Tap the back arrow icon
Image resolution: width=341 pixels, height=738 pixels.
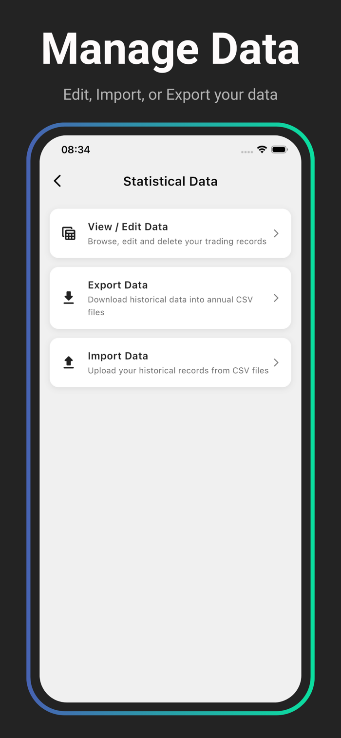57,181
